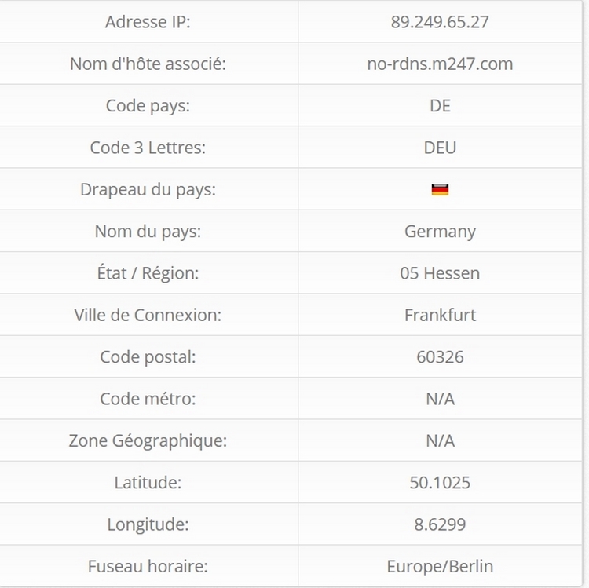
Task: Click the "Code métro:" label
Action: click(x=148, y=399)
